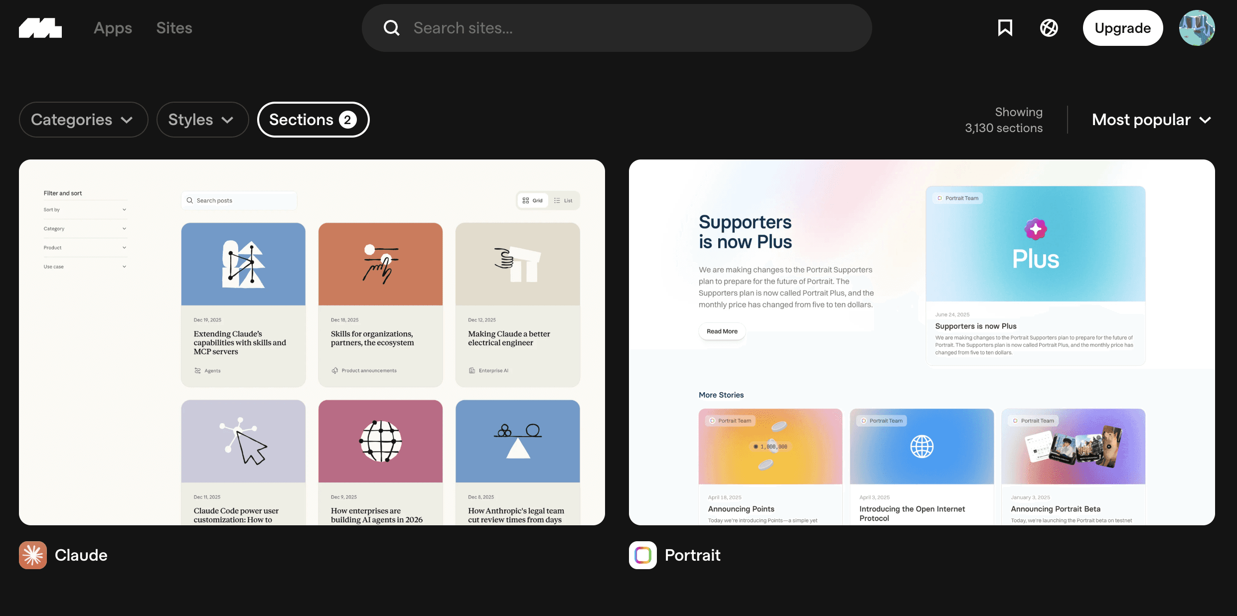The width and height of the screenshot is (1237, 616).
Task: Go to the Apps tab
Action: coord(113,28)
